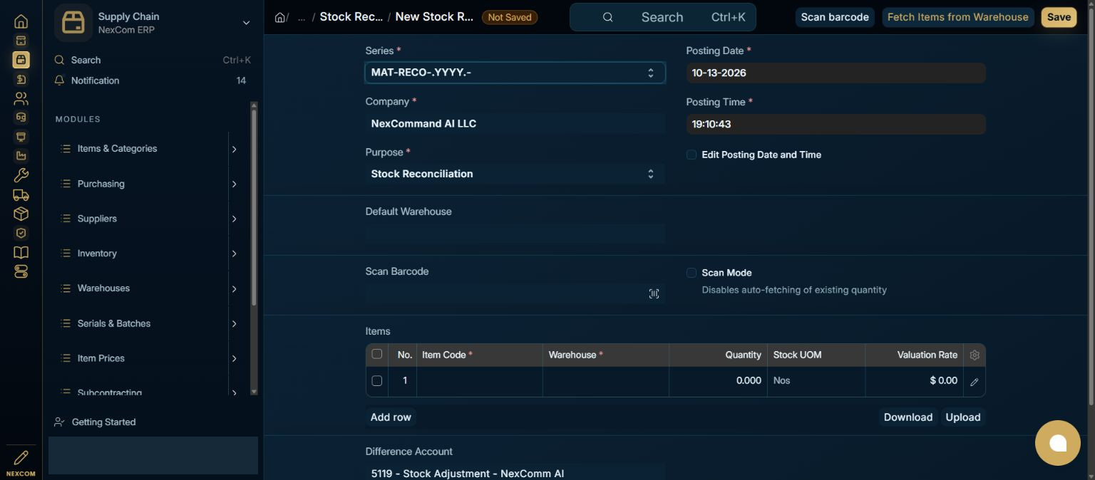
Task: Open the Purpose dropdown
Action: (515, 174)
